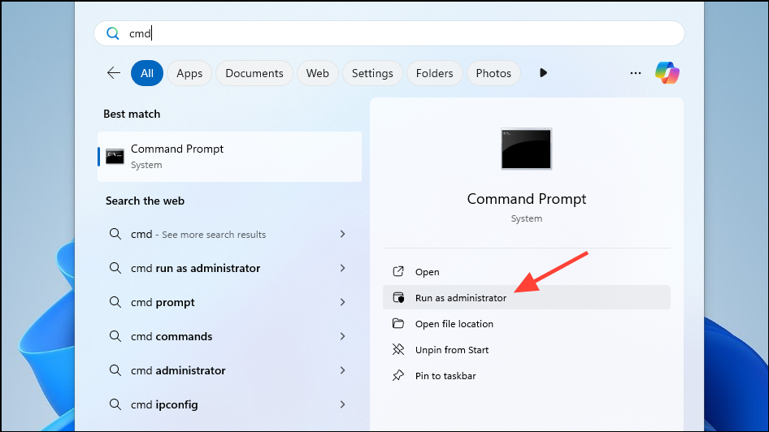Switch to the Folders filter tab
Screen dimensions: 769x432
coord(435,73)
